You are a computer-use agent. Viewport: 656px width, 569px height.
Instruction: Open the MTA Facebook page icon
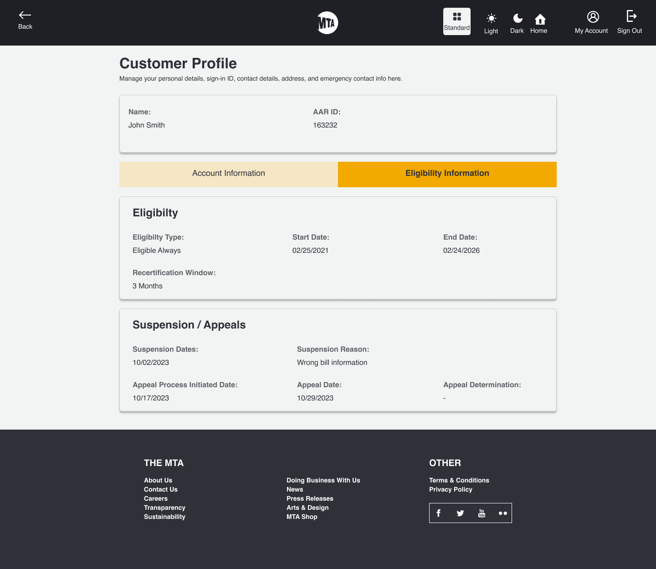coord(438,513)
